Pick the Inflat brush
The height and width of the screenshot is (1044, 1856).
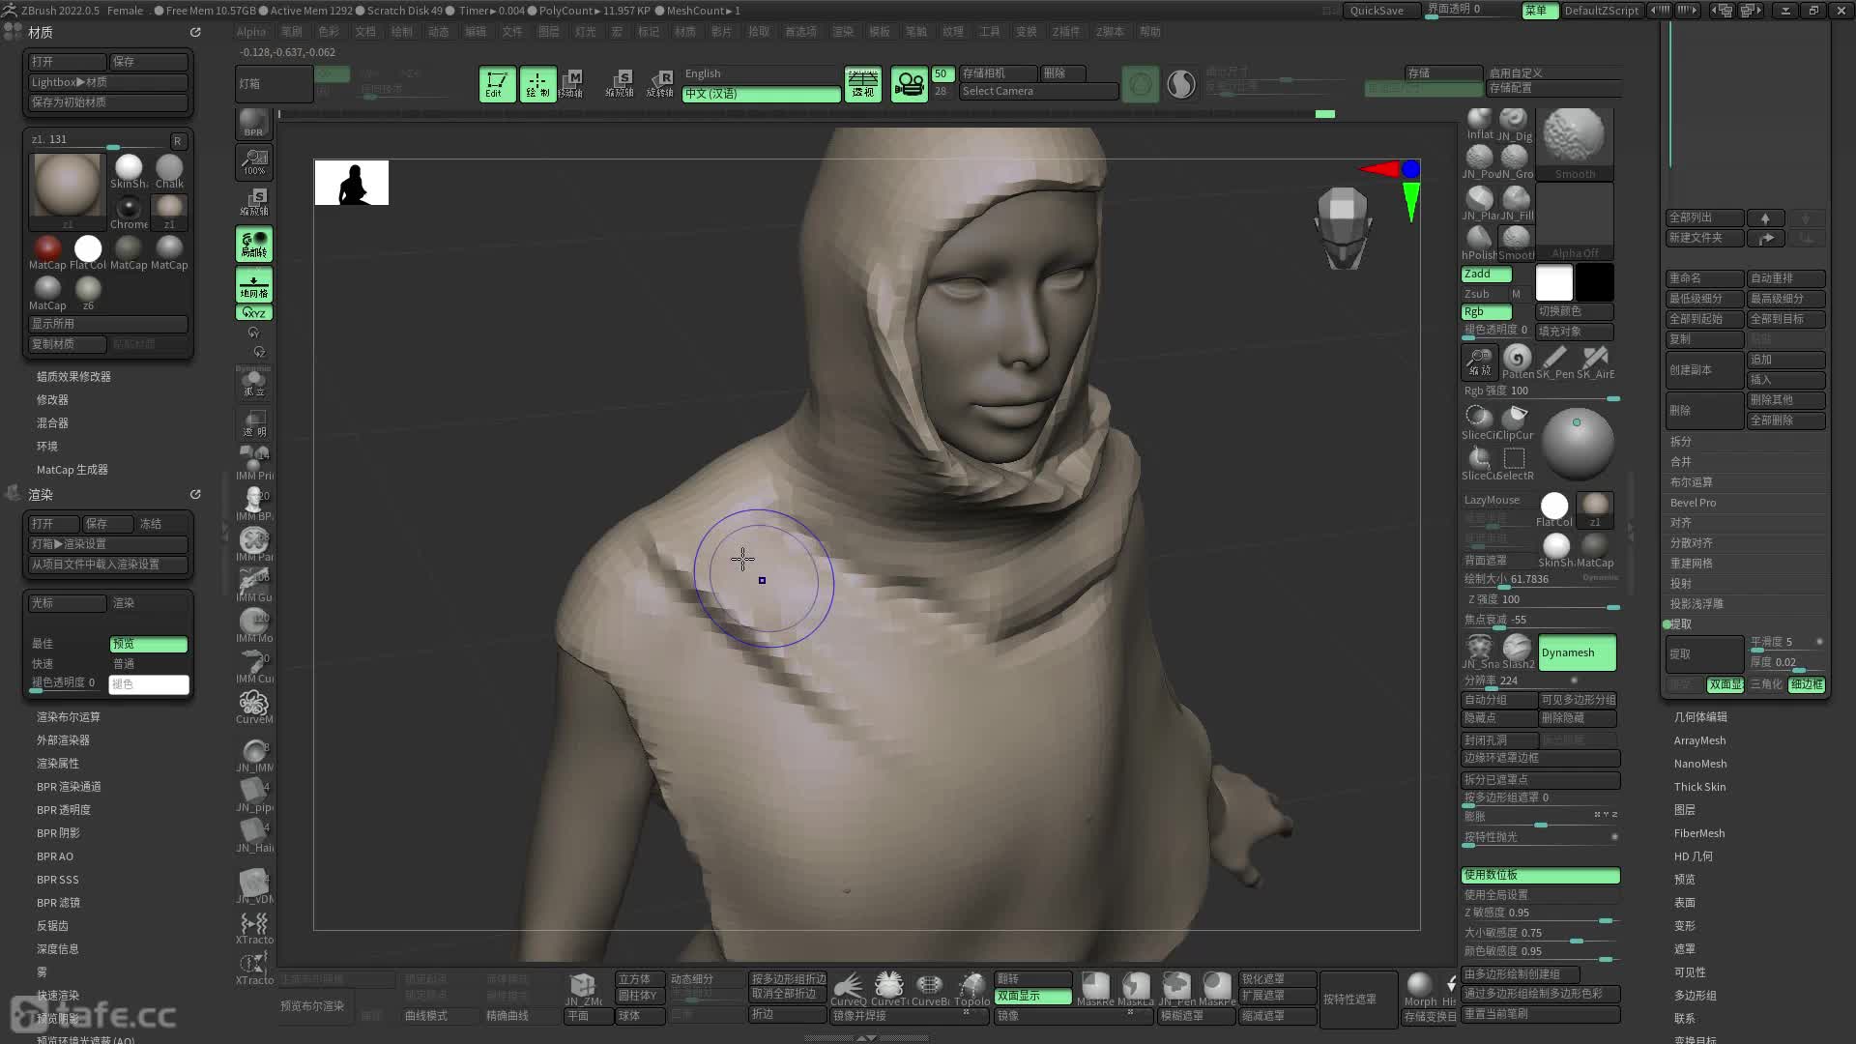(x=1479, y=124)
